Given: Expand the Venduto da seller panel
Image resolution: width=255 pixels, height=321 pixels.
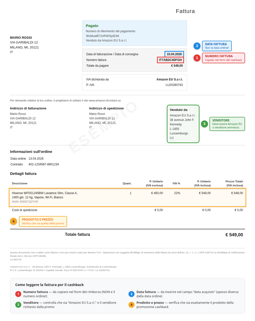Looking at the screenshot, I should point(183,124).
